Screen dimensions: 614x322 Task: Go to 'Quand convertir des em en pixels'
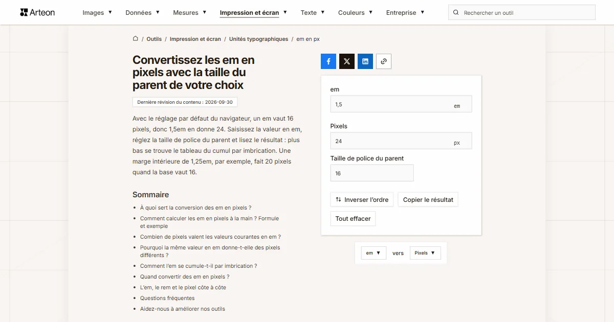(x=185, y=277)
